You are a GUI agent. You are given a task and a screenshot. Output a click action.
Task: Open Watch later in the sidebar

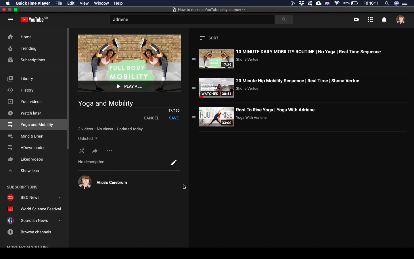[x=33, y=113]
